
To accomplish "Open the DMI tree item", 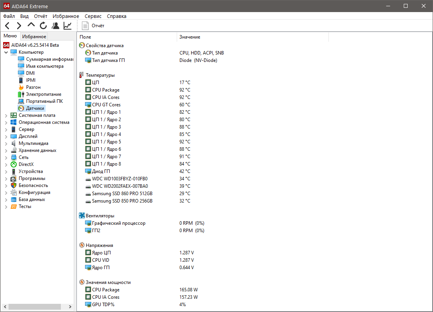I will pos(27,73).
